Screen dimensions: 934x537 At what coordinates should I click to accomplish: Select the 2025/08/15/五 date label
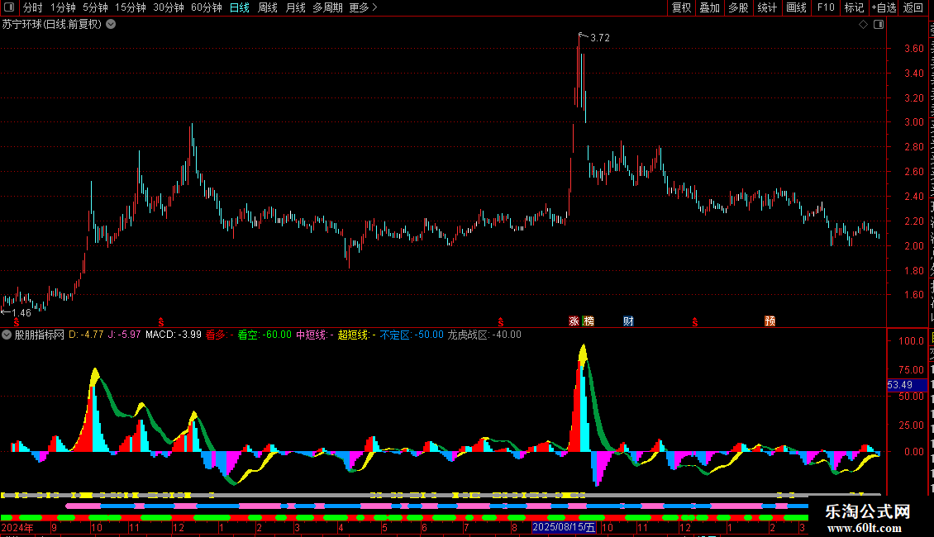point(564,527)
